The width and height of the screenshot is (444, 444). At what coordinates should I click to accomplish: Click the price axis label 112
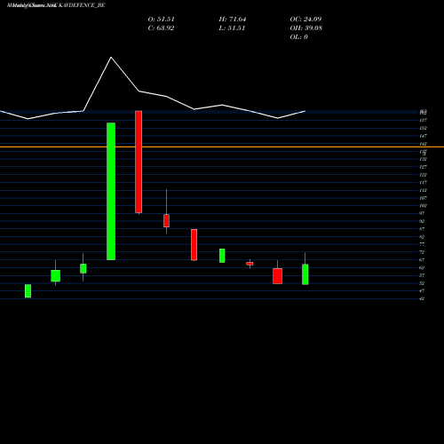pos(423,190)
